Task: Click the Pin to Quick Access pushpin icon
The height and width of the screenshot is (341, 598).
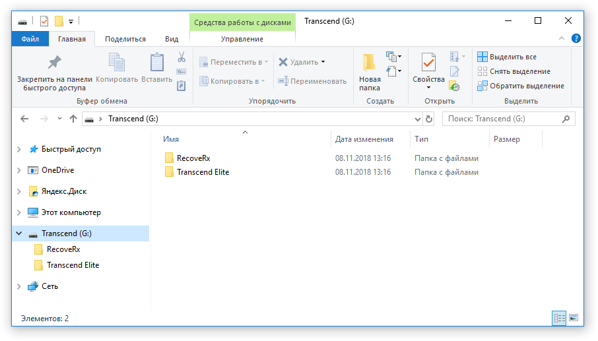Action: pyautogui.click(x=55, y=63)
